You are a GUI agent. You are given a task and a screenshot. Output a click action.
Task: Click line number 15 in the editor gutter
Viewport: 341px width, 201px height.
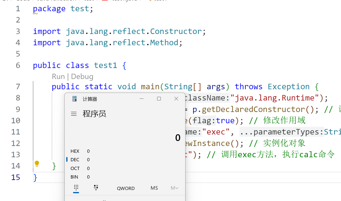16,177
